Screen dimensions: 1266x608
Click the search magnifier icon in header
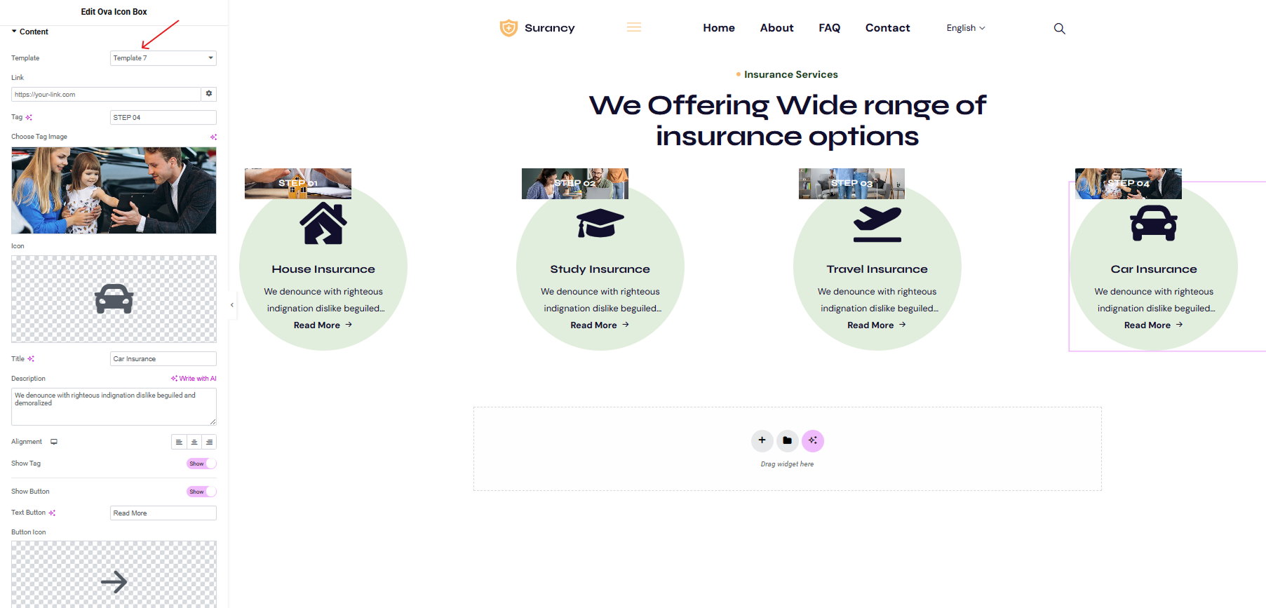point(1059,29)
